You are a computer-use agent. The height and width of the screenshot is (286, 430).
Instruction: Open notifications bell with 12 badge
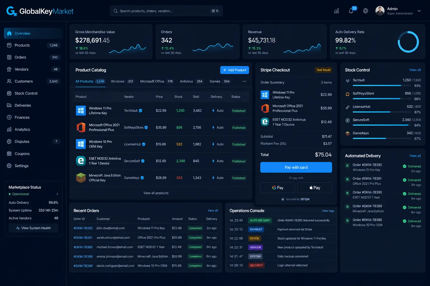tap(351, 11)
